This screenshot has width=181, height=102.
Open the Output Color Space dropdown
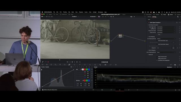[166, 31]
